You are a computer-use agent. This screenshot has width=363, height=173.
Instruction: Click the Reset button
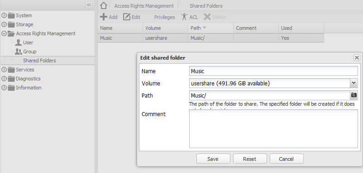coord(250,159)
